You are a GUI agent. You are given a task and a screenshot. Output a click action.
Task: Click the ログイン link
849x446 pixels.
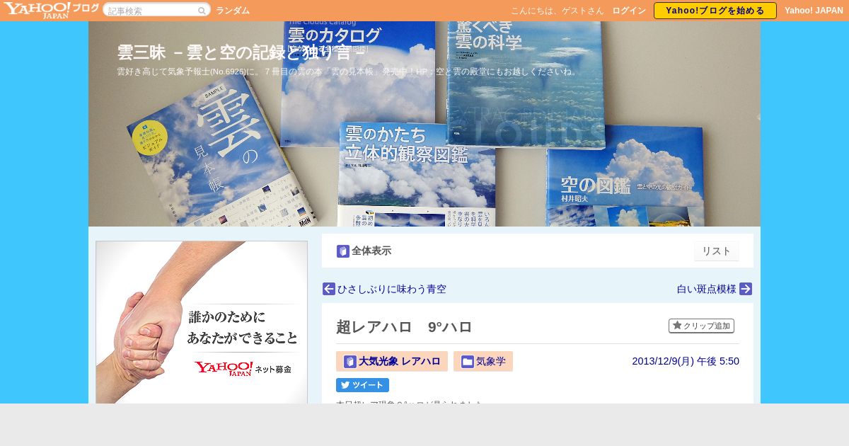[629, 11]
